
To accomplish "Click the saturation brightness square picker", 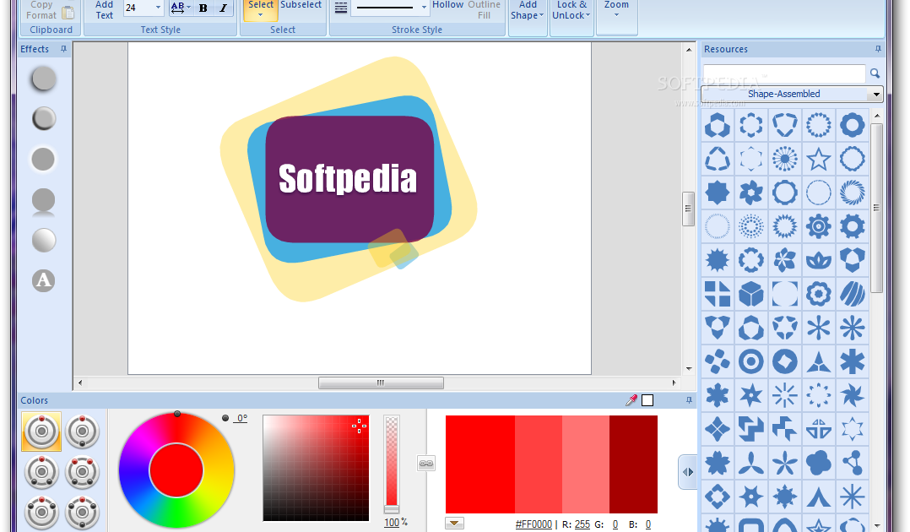I will coord(316,468).
